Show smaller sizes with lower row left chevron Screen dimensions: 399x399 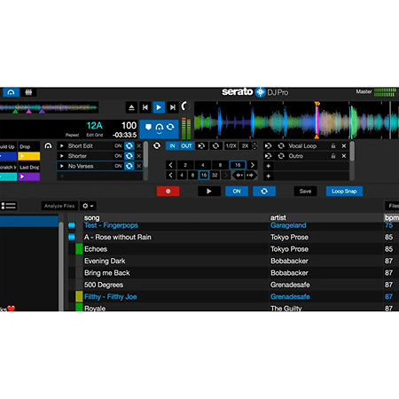click(x=170, y=176)
